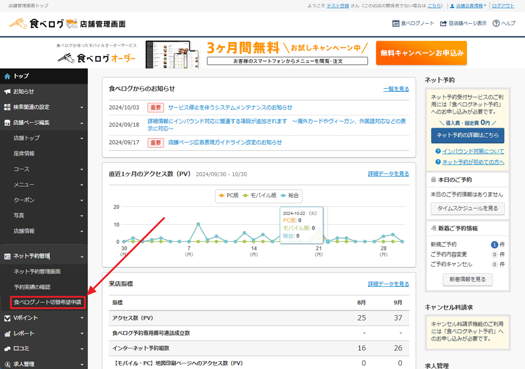Click the 食べログ logo in header
The height and width of the screenshot is (369, 525).
(x=67, y=23)
